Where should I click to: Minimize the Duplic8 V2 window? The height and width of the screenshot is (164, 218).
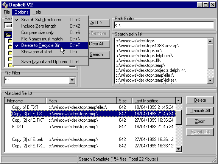pos(200,5)
